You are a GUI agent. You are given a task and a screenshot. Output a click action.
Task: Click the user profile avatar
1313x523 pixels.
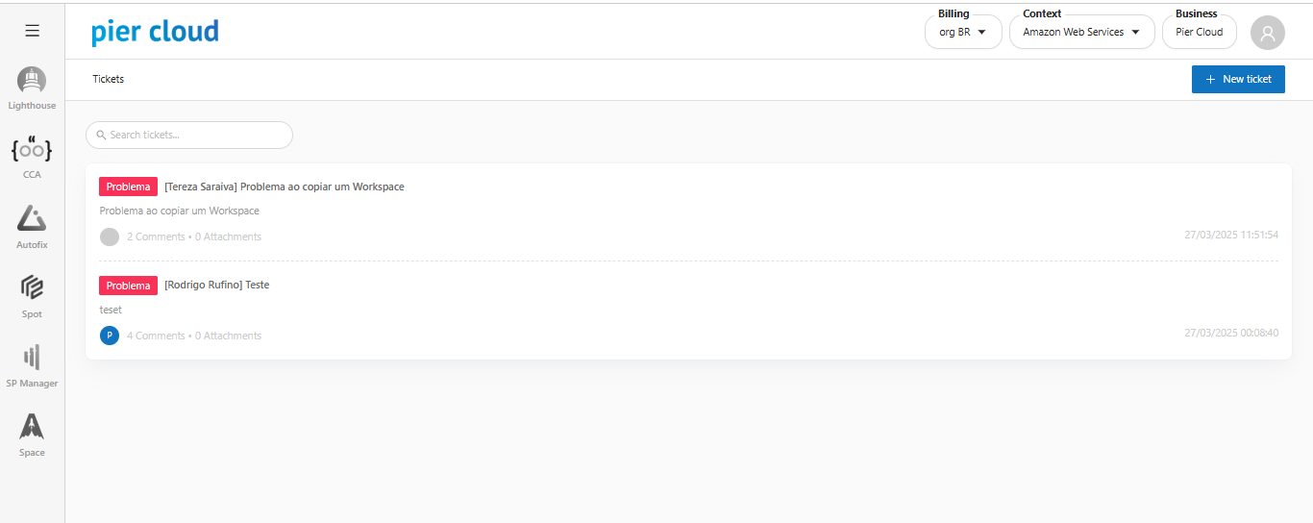coord(1267,33)
